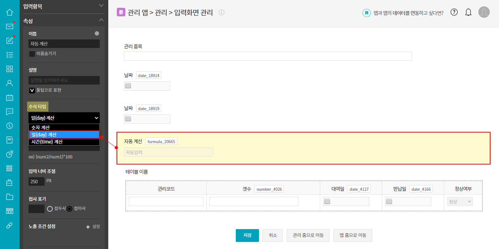This screenshot has width=499, height=249.
Task: Choose 숫자 계산 from the dropdown list
Action: point(64,128)
